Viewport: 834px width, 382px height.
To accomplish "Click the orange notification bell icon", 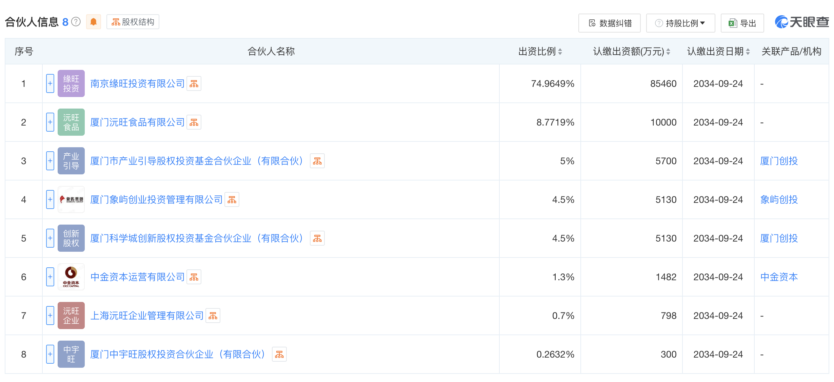I will click(x=94, y=22).
